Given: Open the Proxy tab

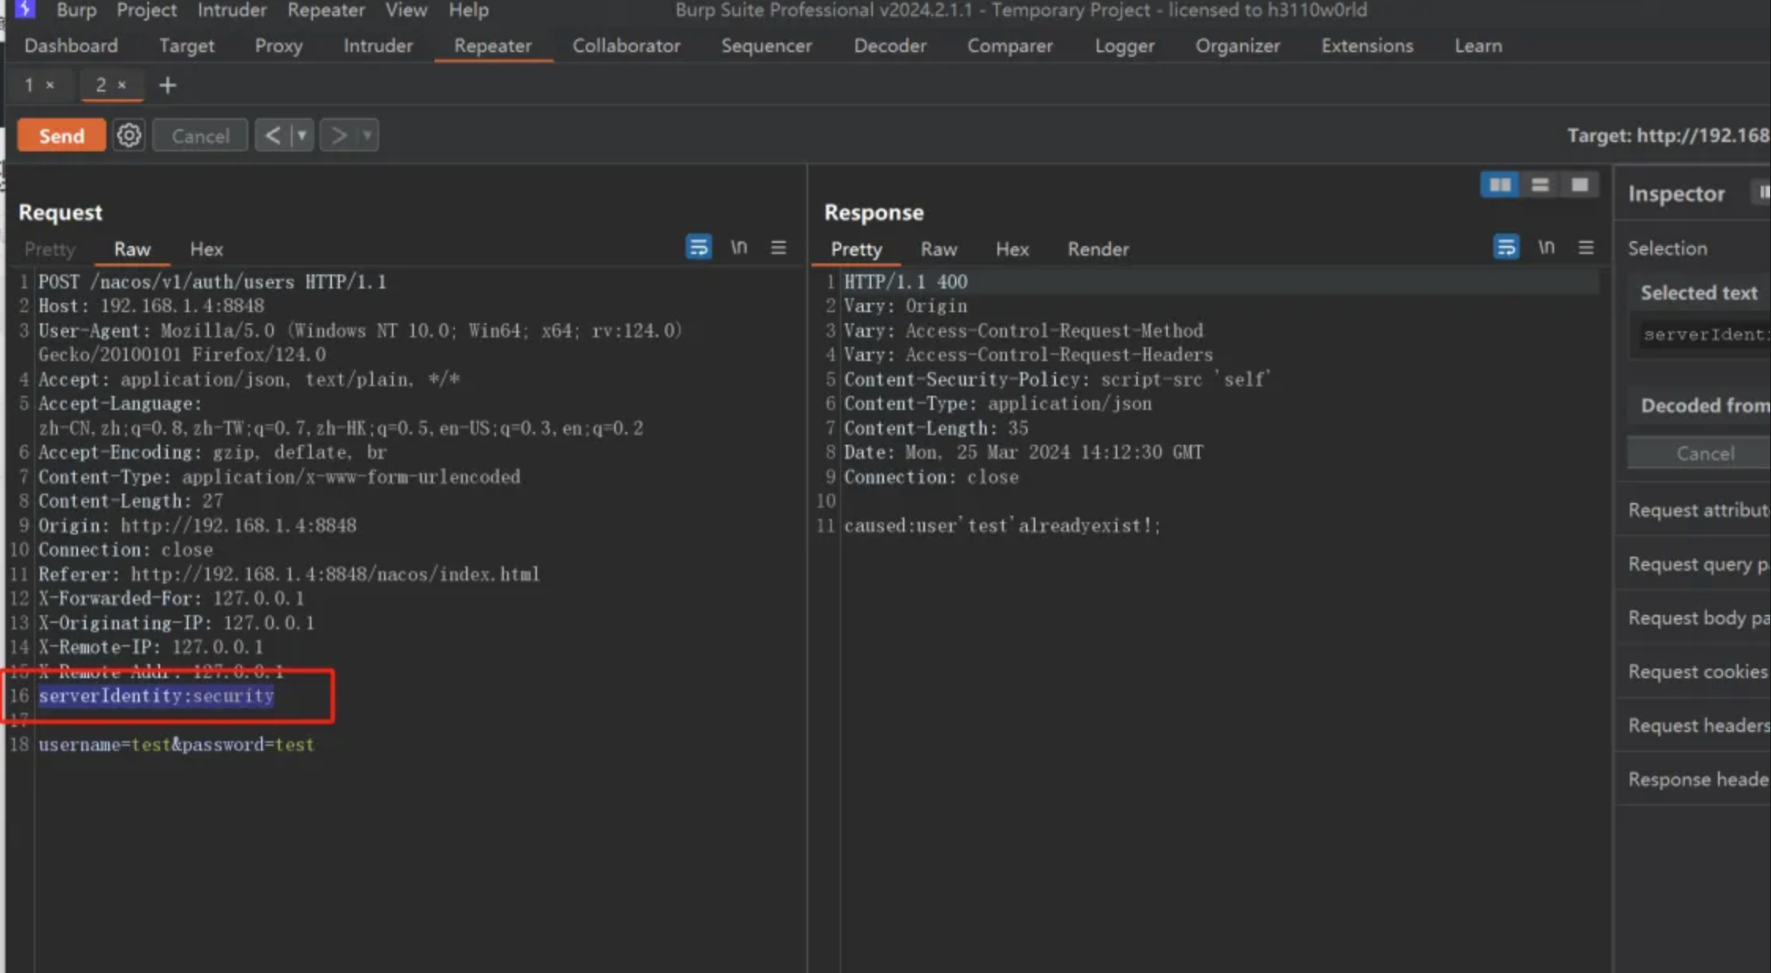Looking at the screenshot, I should (278, 46).
